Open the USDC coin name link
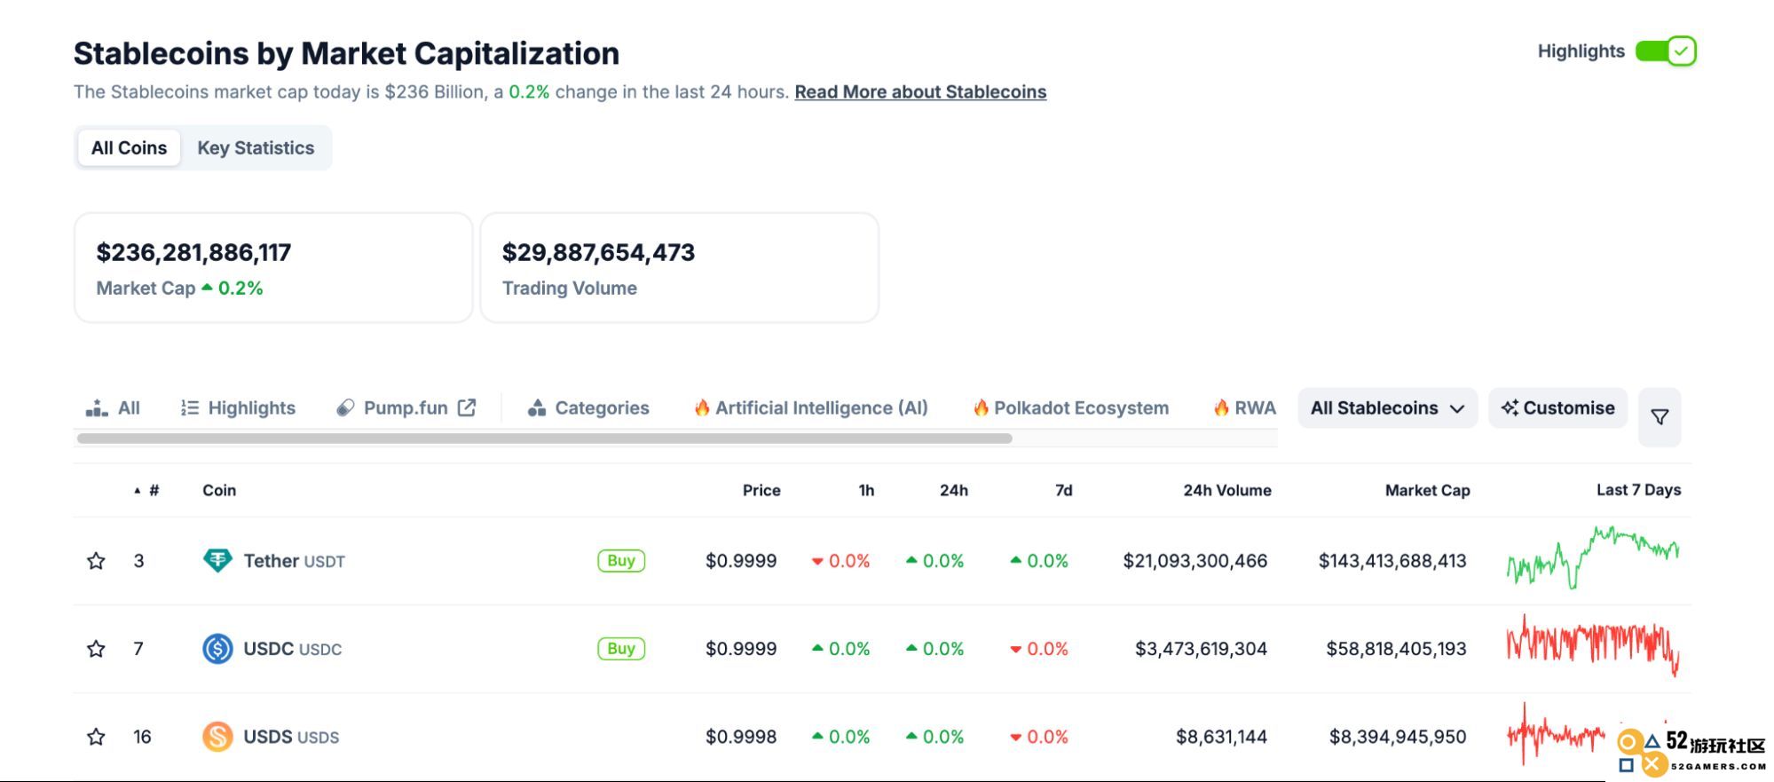The height and width of the screenshot is (782, 1774). coord(292,649)
